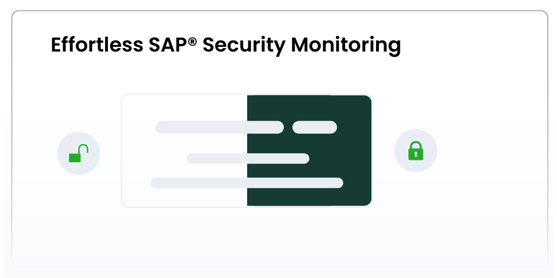Click the green open padlock icon
557x278 pixels.
(78, 154)
